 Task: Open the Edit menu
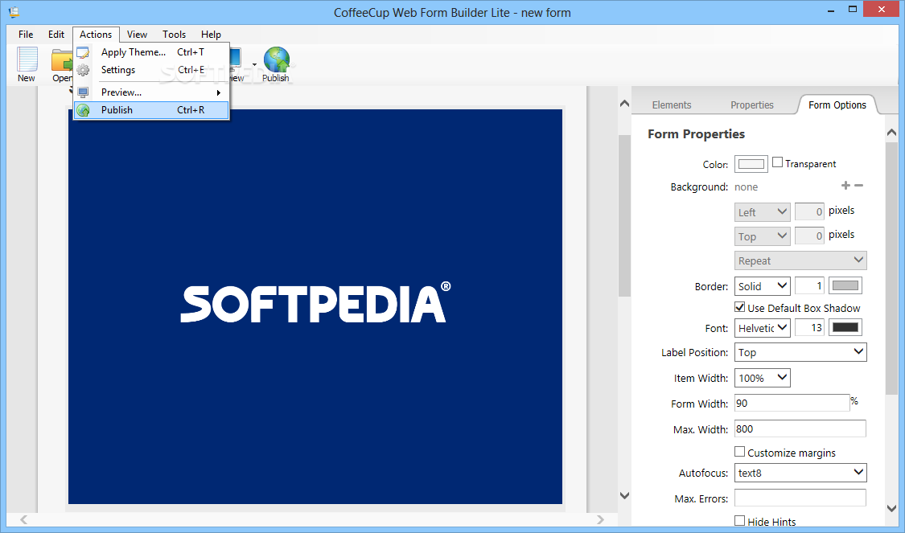[x=56, y=35]
